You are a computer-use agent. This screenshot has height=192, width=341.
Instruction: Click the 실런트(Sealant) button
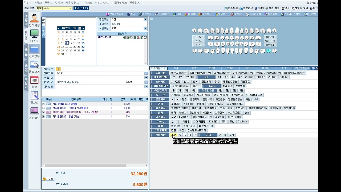click(180, 86)
